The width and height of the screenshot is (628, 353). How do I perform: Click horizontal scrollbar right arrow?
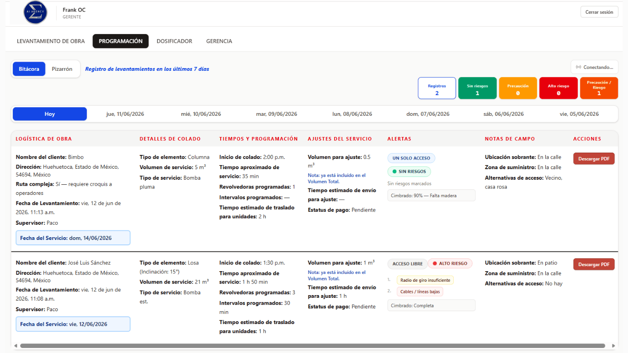[x=613, y=346]
